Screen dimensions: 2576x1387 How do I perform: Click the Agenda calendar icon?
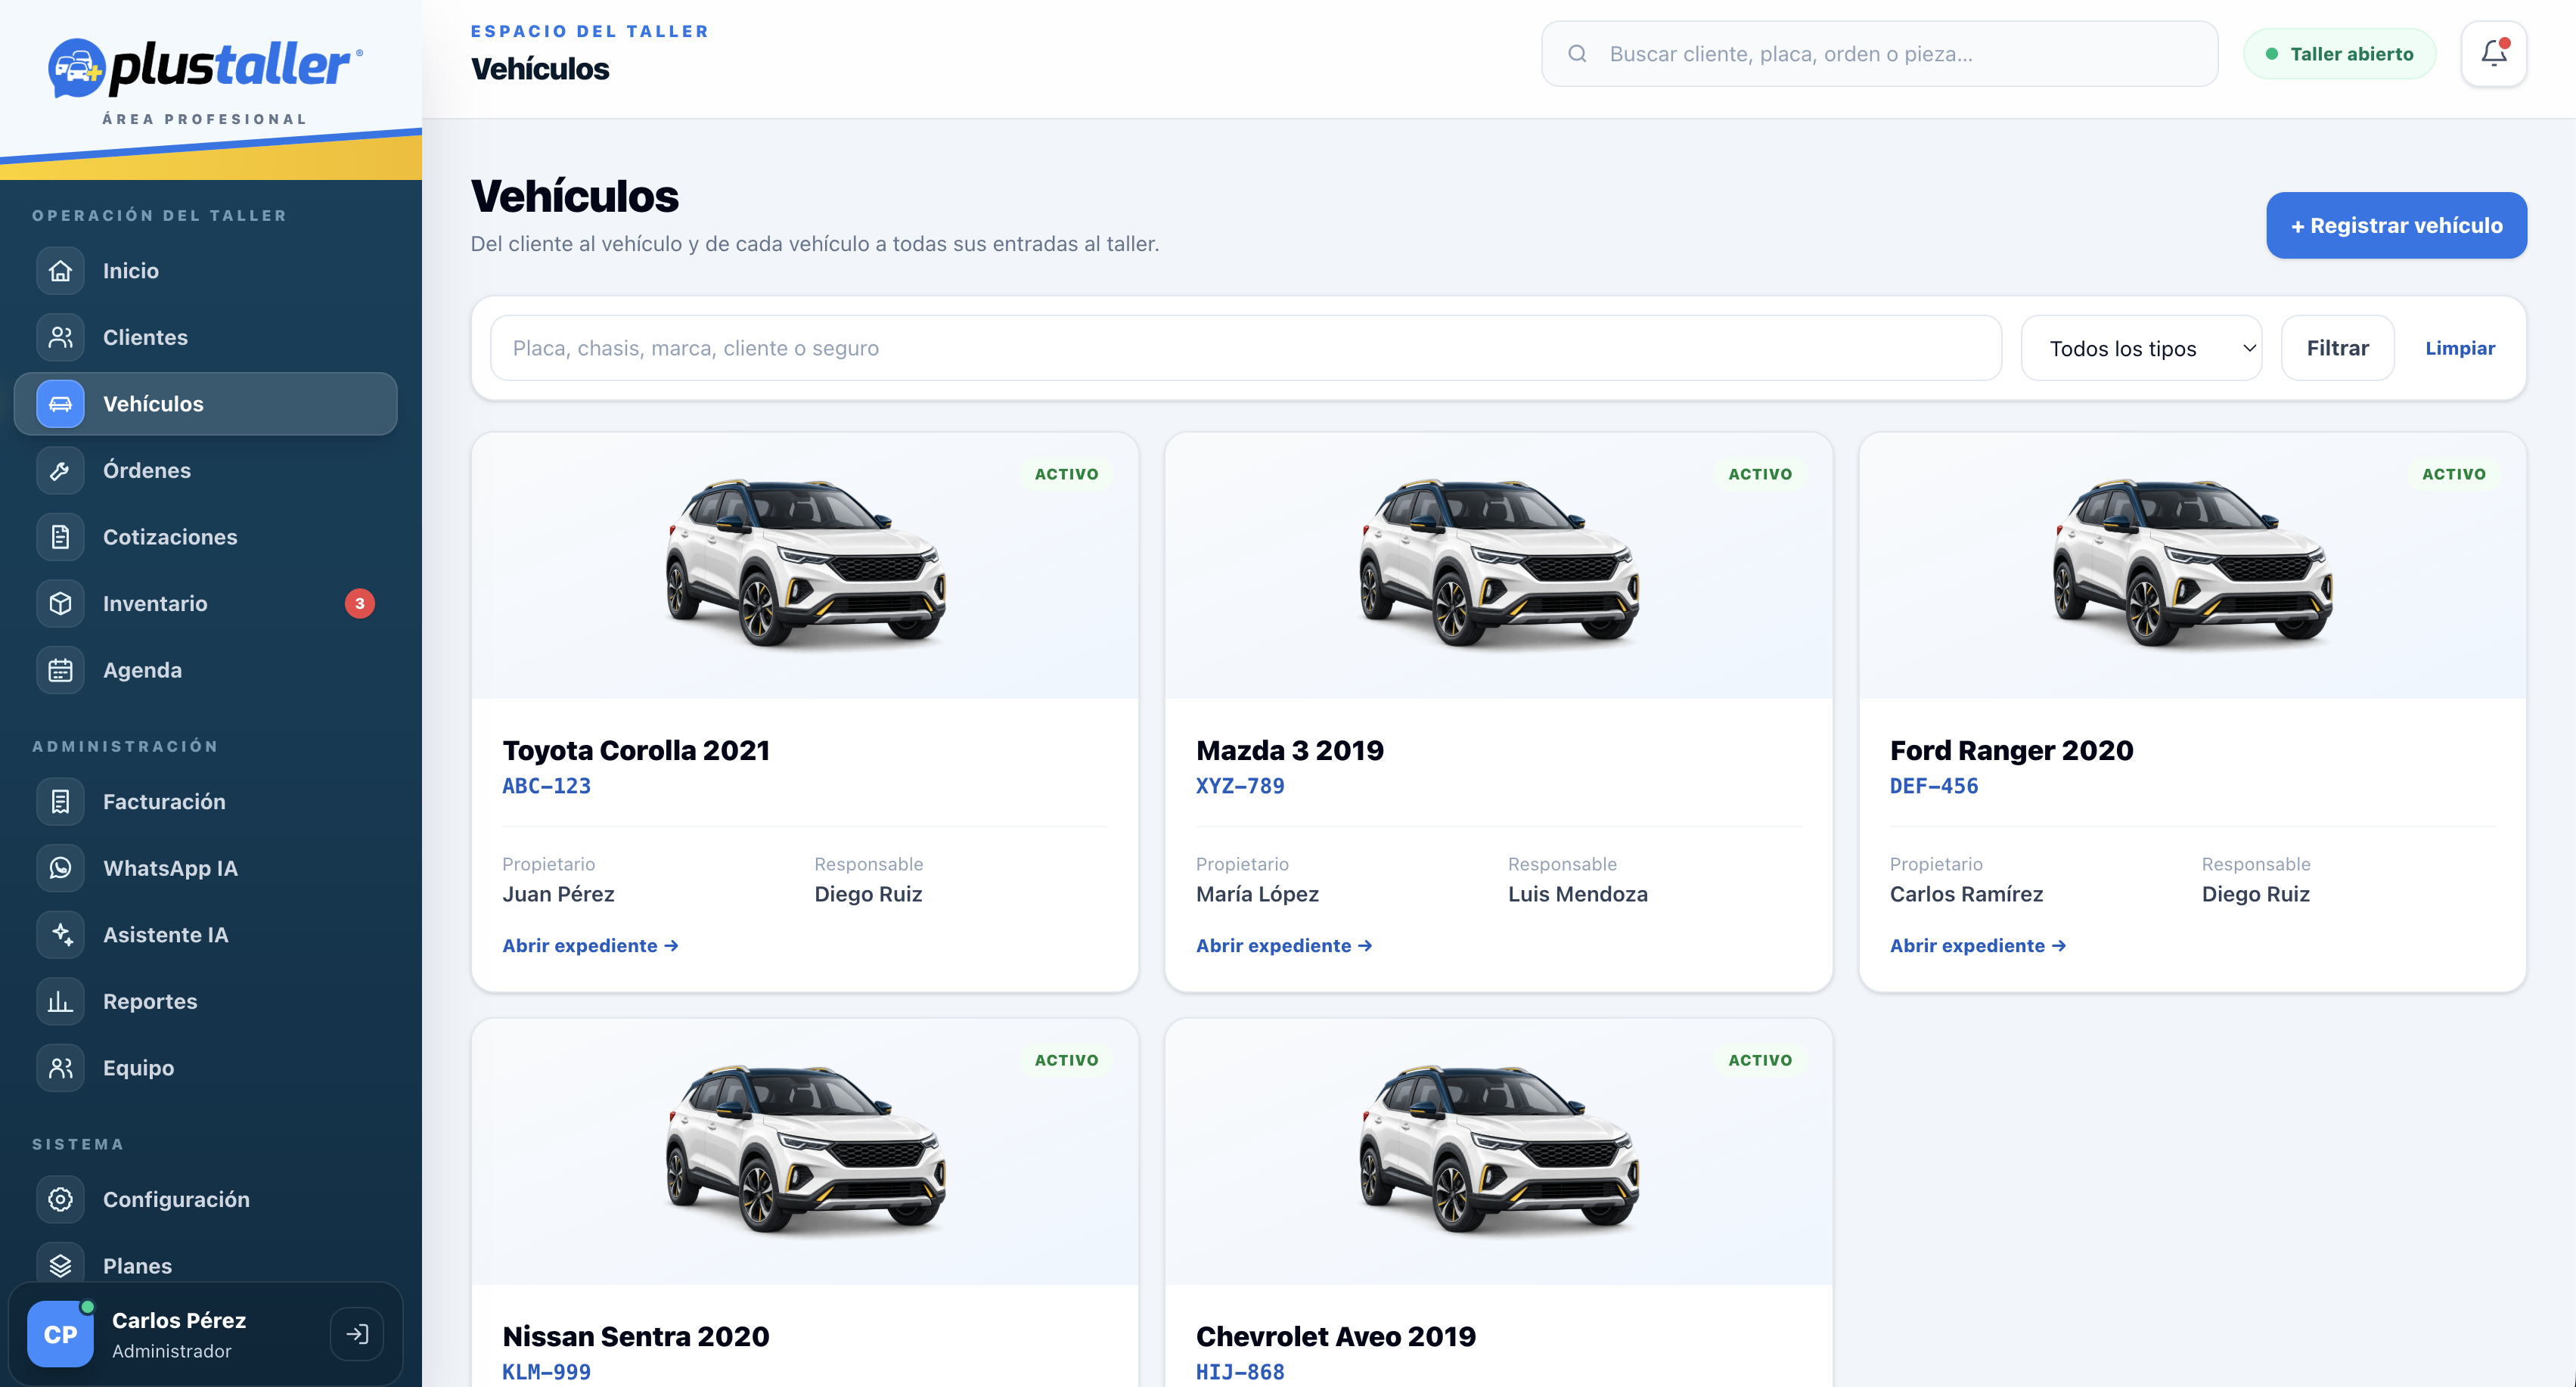coord(60,670)
